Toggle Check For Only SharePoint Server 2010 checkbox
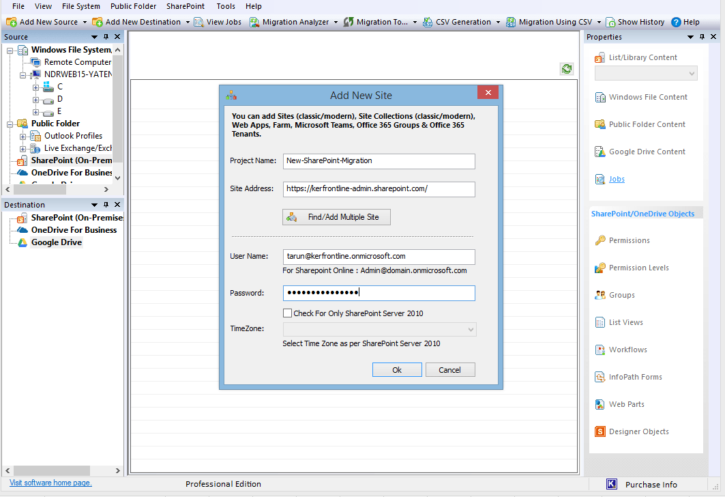This screenshot has height=497, width=725. coord(287,313)
